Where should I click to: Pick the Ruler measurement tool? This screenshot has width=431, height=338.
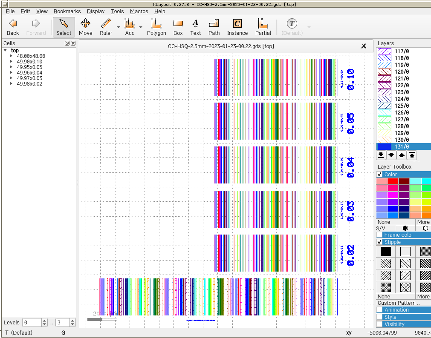(x=106, y=27)
